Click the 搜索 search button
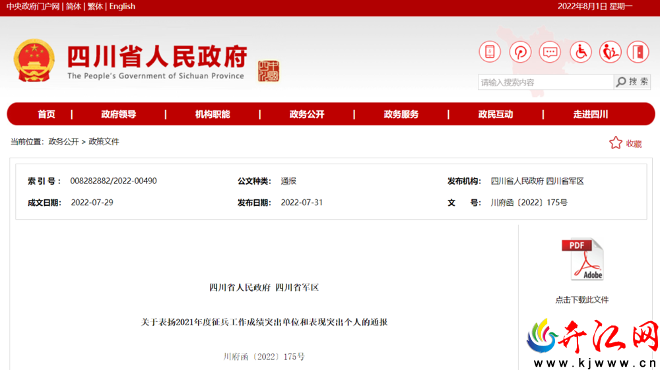 tap(632, 82)
